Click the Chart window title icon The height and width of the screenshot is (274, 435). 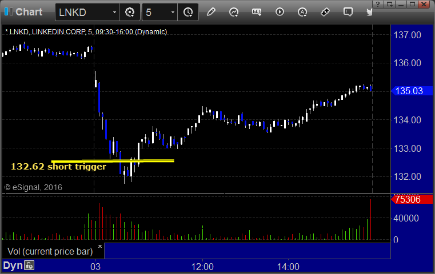point(9,11)
